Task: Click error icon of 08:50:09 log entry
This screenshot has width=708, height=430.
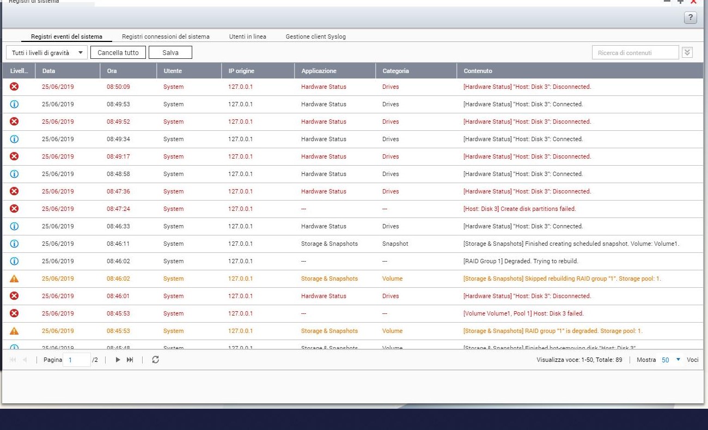Action: [x=14, y=87]
